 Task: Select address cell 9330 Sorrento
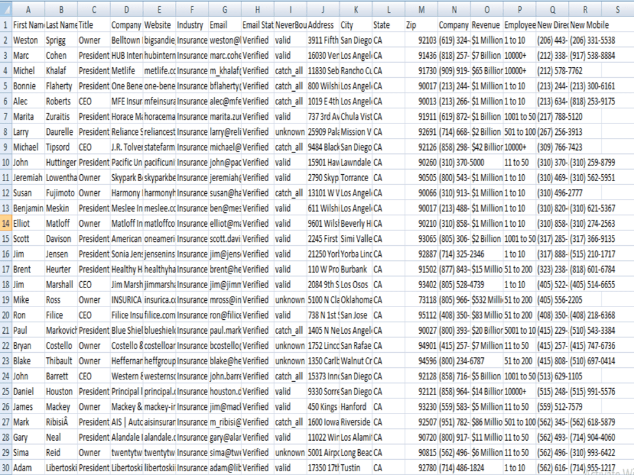pyautogui.click(x=323, y=391)
